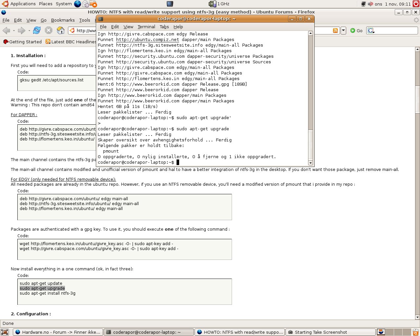
Task: Click the network connection tray icon
Action: pos(364,4)
